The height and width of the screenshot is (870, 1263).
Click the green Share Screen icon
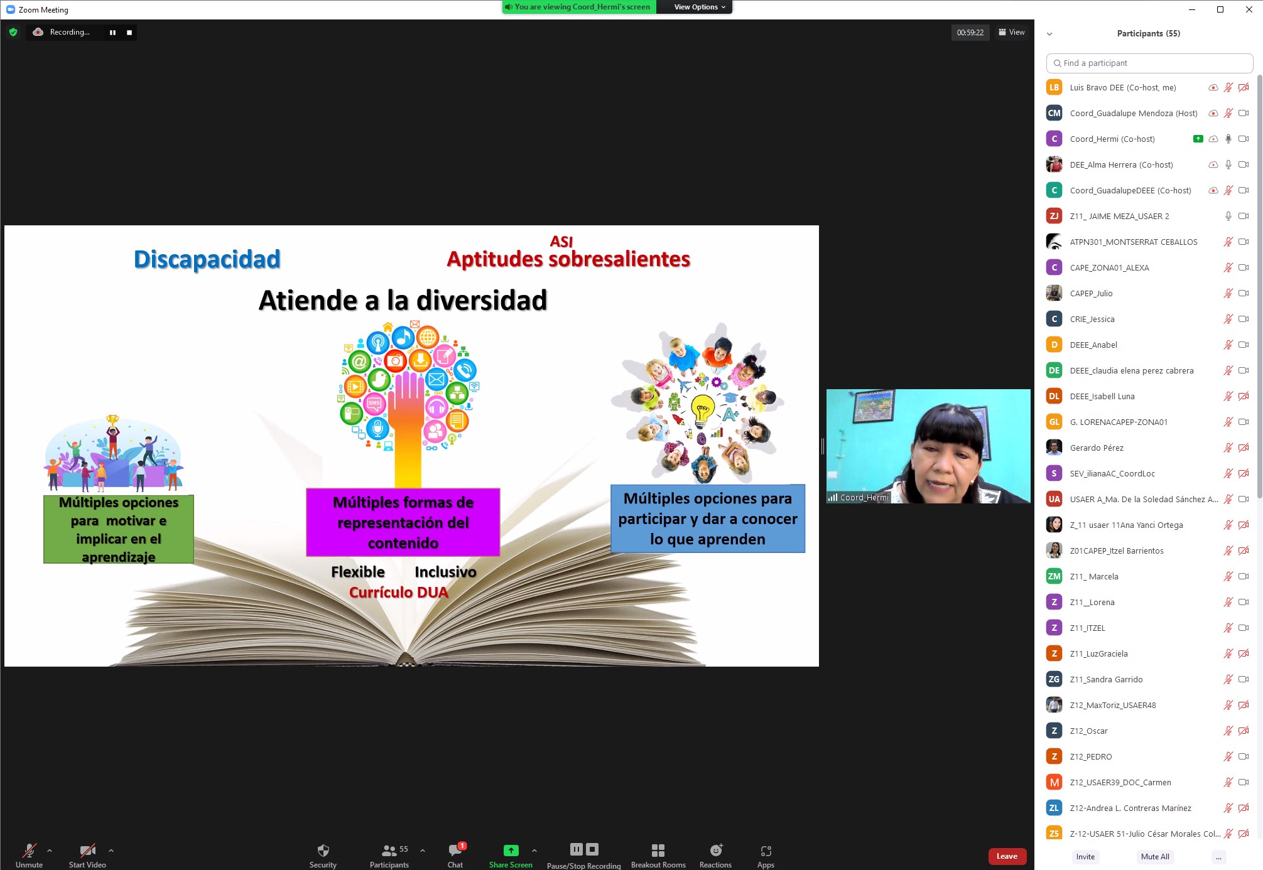tap(511, 851)
